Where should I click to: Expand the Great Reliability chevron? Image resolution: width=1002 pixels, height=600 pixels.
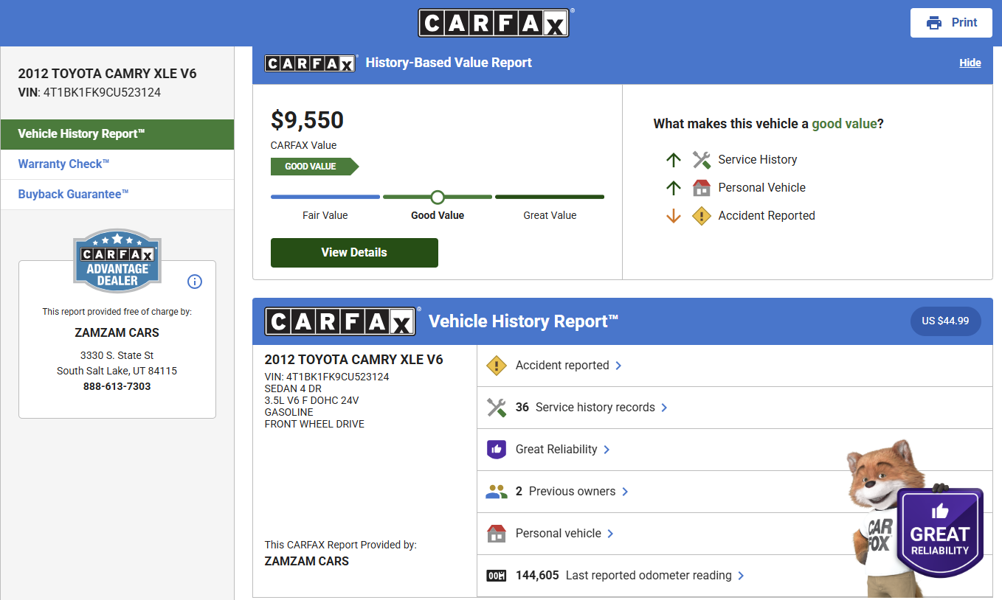click(x=607, y=450)
